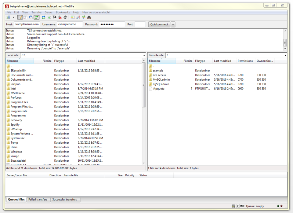Screen dimensions: 293x213
Task: Select the remote PgSQLadmin folder icon
Action: (150, 84)
